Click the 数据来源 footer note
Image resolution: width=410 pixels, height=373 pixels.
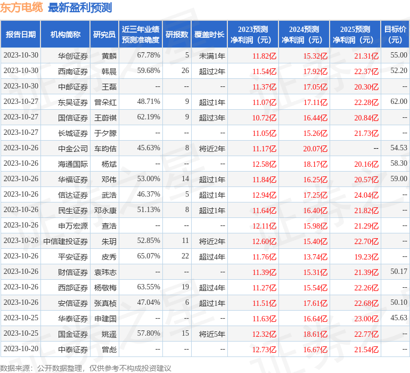(x=86, y=368)
